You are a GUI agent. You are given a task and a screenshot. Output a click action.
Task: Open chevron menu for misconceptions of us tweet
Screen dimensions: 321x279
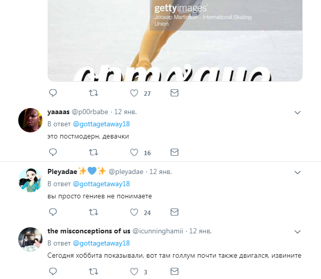point(297,232)
